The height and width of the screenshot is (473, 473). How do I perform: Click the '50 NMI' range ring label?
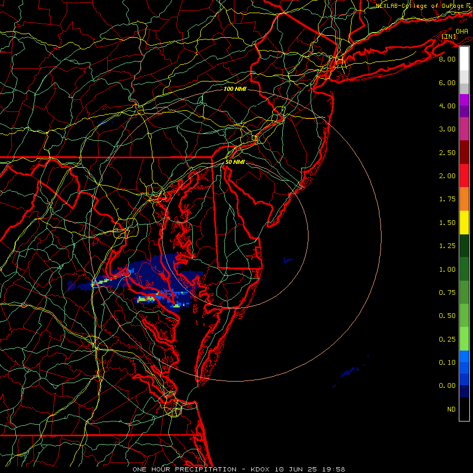pyautogui.click(x=235, y=162)
